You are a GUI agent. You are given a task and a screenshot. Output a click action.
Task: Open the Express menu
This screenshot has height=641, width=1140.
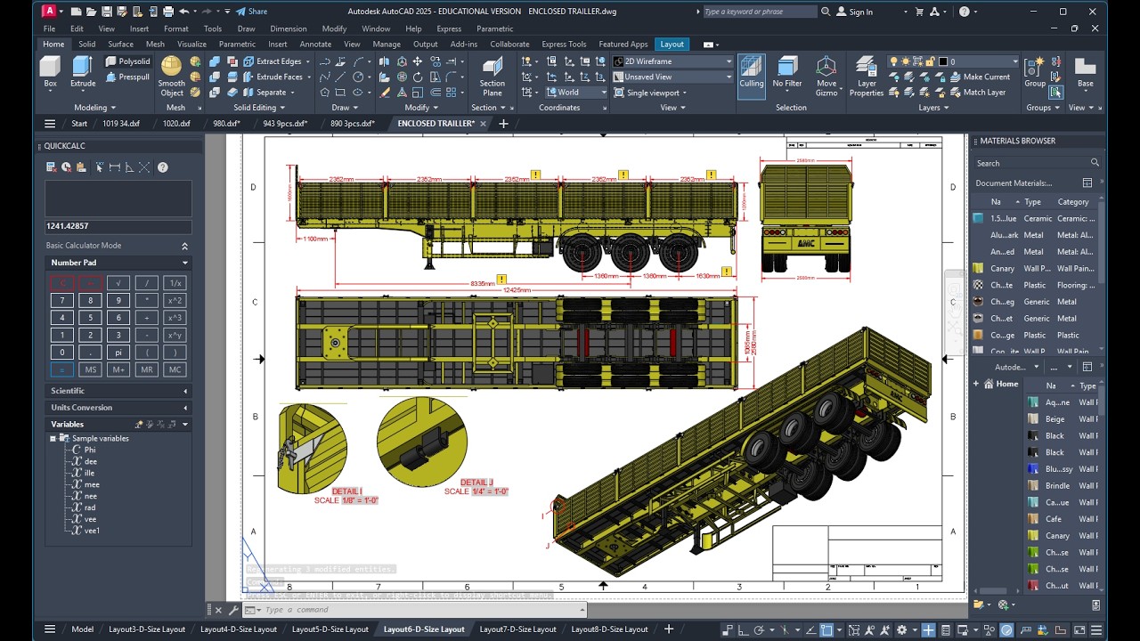[449, 28]
